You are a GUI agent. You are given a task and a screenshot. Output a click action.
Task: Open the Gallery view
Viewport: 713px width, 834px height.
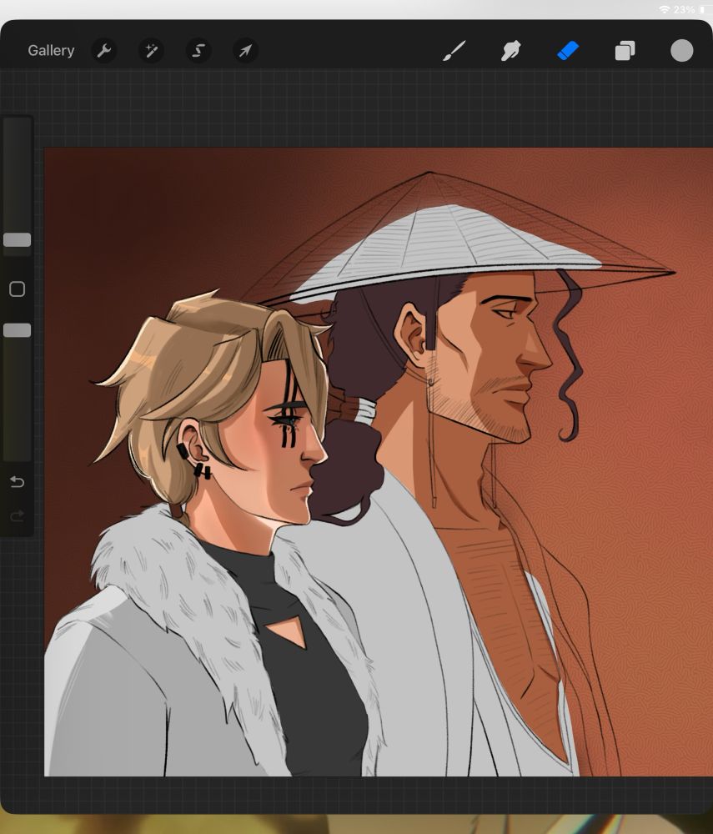[51, 51]
